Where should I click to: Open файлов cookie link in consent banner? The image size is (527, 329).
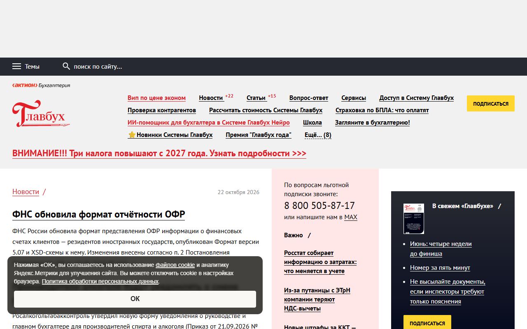click(x=175, y=265)
